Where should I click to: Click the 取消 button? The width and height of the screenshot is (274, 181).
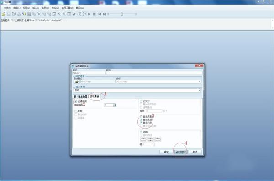(x=195, y=152)
